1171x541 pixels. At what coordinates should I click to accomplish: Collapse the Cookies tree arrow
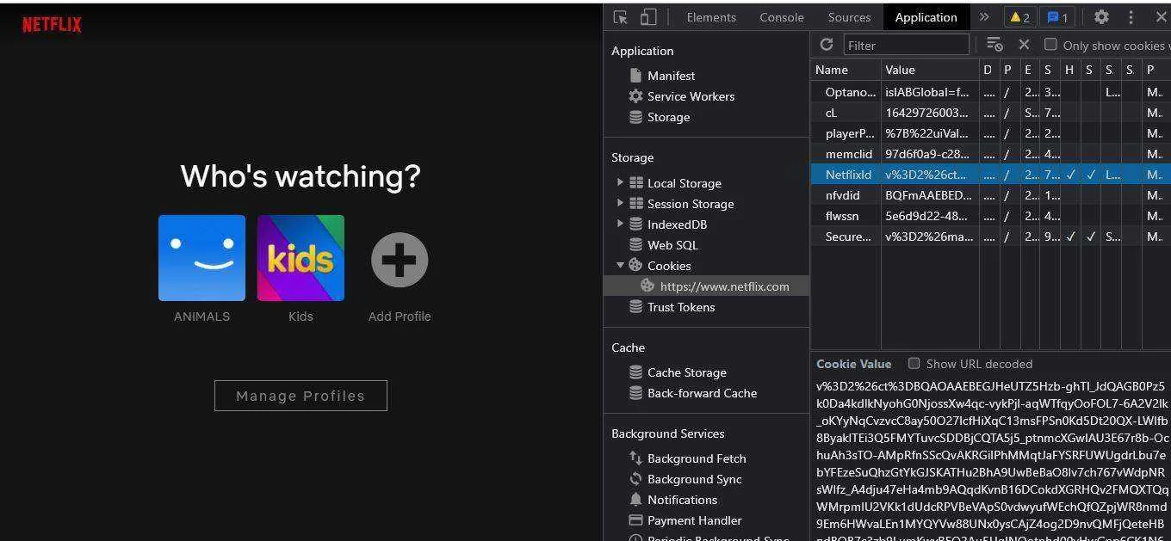pos(620,265)
